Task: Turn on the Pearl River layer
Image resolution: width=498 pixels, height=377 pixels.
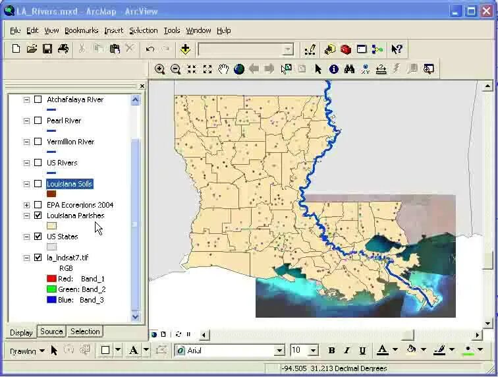Action: 38,121
